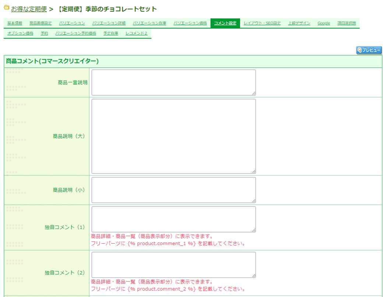
Task: Click the product.comment_2 hint text
Action: click(169, 289)
